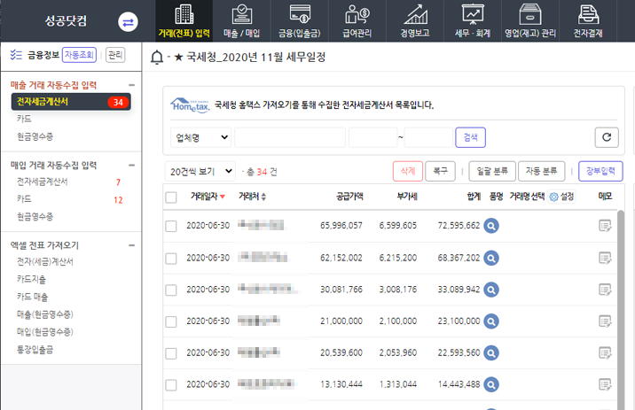
Task: Click the refresh icon button
Action: (607, 137)
